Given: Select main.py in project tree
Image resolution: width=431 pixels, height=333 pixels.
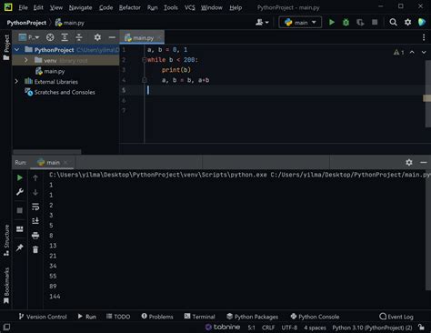Looking at the screenshot, I should click(55, 71).
